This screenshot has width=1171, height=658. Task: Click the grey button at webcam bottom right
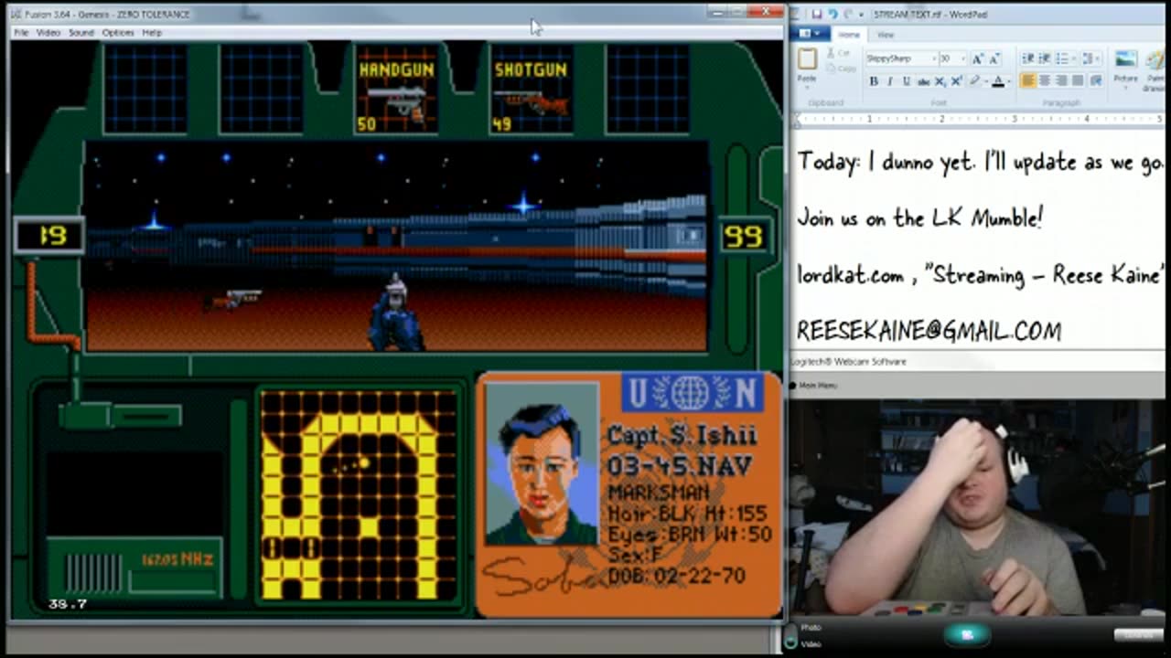pyautogui.click(x=1137, y=634)
